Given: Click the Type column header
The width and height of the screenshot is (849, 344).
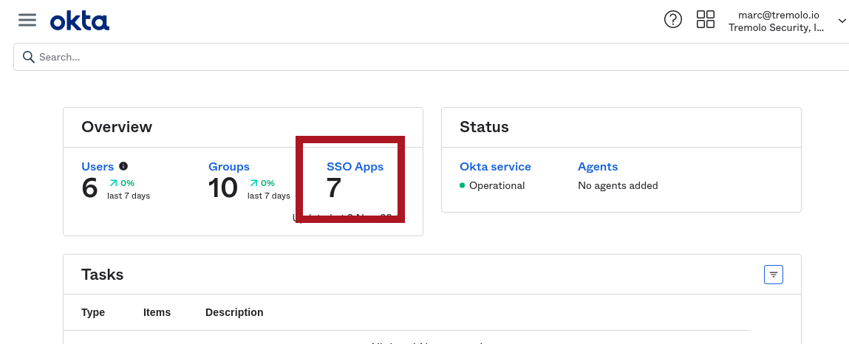Looking at the screenshot, I should click(x=93, y=313).
